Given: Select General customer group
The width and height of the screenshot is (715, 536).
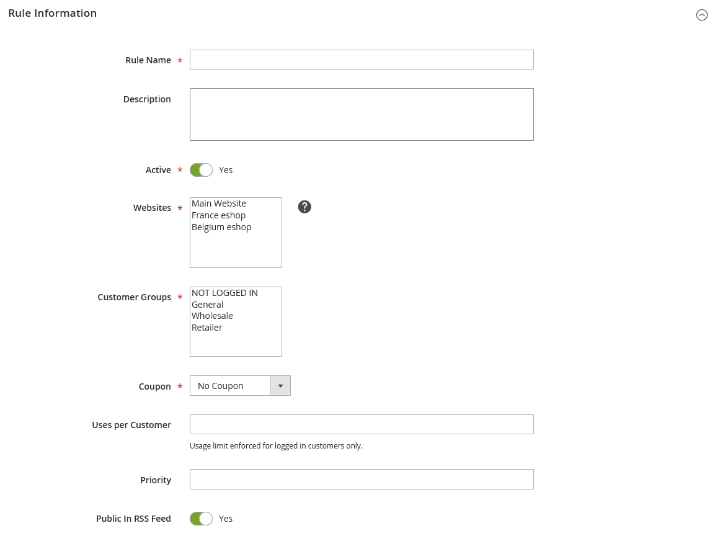Looking at the screenshot, I should (x=208, y=305).
